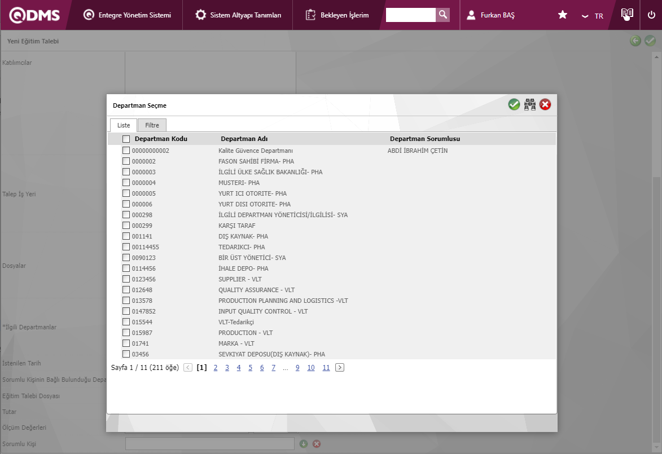The height and width of the screenshot is (454, 662).
Task: Close the Departman Seçme dialog with red X
Action: click(x=545, y=104)
